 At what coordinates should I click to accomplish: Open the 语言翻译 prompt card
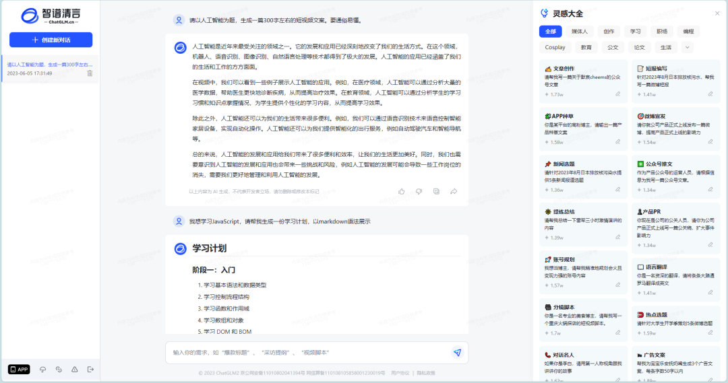pos(674,279)
